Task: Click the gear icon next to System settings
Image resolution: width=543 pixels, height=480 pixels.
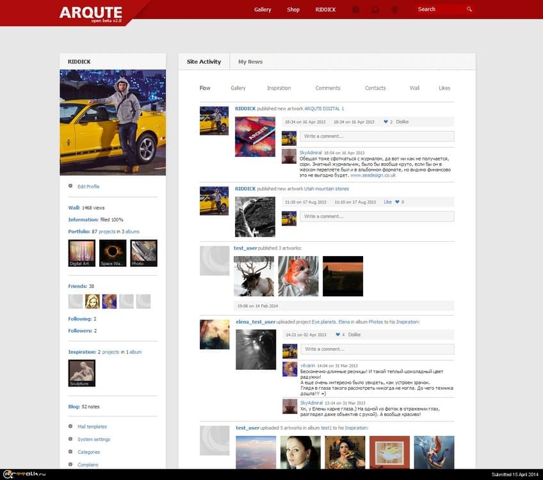Action: 70,439
